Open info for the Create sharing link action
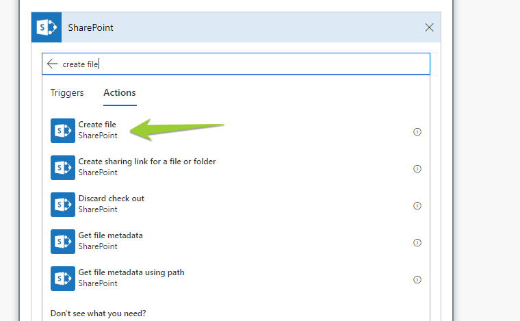The width and height of the screenshot is (520, 321). (x=417, y=168)
